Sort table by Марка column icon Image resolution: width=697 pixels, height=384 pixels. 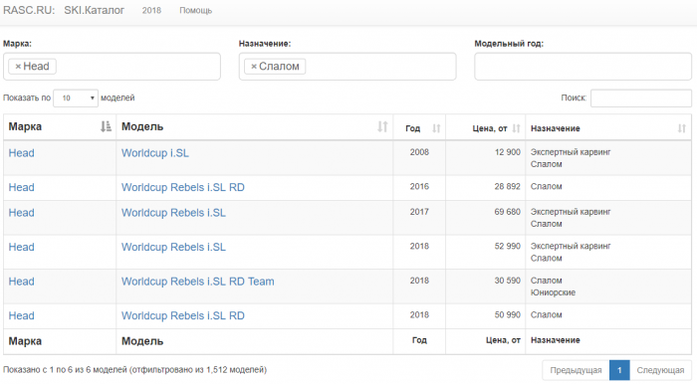106,127
